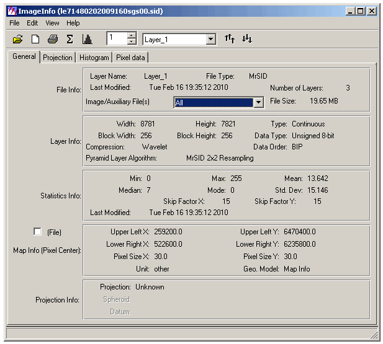Switch to the Histogram tab

(x=94, y=58)
